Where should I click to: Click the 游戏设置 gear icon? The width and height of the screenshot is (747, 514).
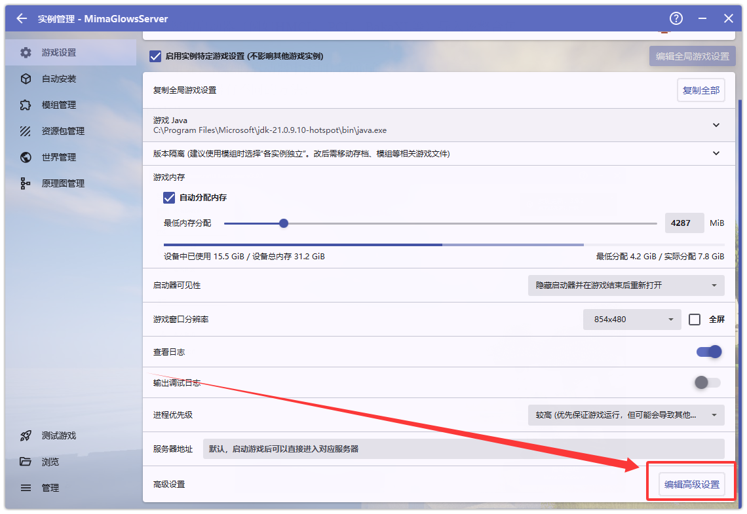pyautogui.click(x=26, y=52)
